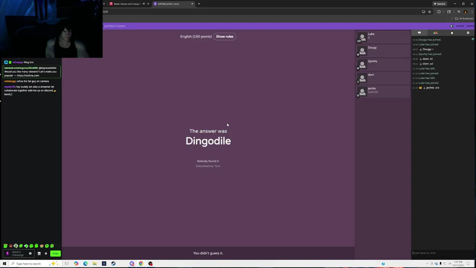Open the shop icon in stream chat
The height and width of the screenshot is (268, 476).
39,253
